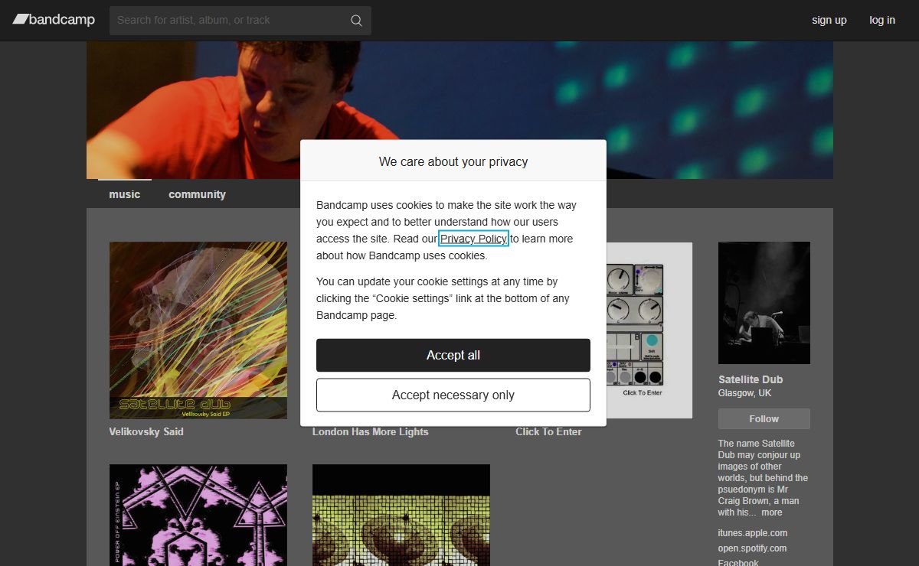Image resolution: width=919 pixels, height=566 pixels.
Task: Click the Bandcamp logo
Action: pyautogui.click(x=54, y=20)
